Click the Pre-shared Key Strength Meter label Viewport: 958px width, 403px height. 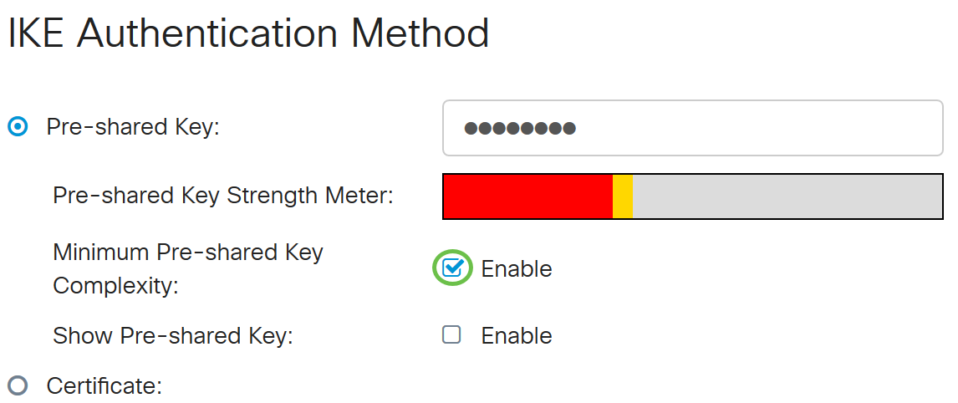[x=222, y=196]
